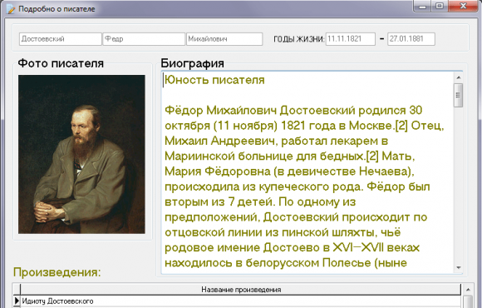The width and height of the screenshot is (482, 308).
Task: Click the works table scrollbar up arrow
Action: pos(468,290)
